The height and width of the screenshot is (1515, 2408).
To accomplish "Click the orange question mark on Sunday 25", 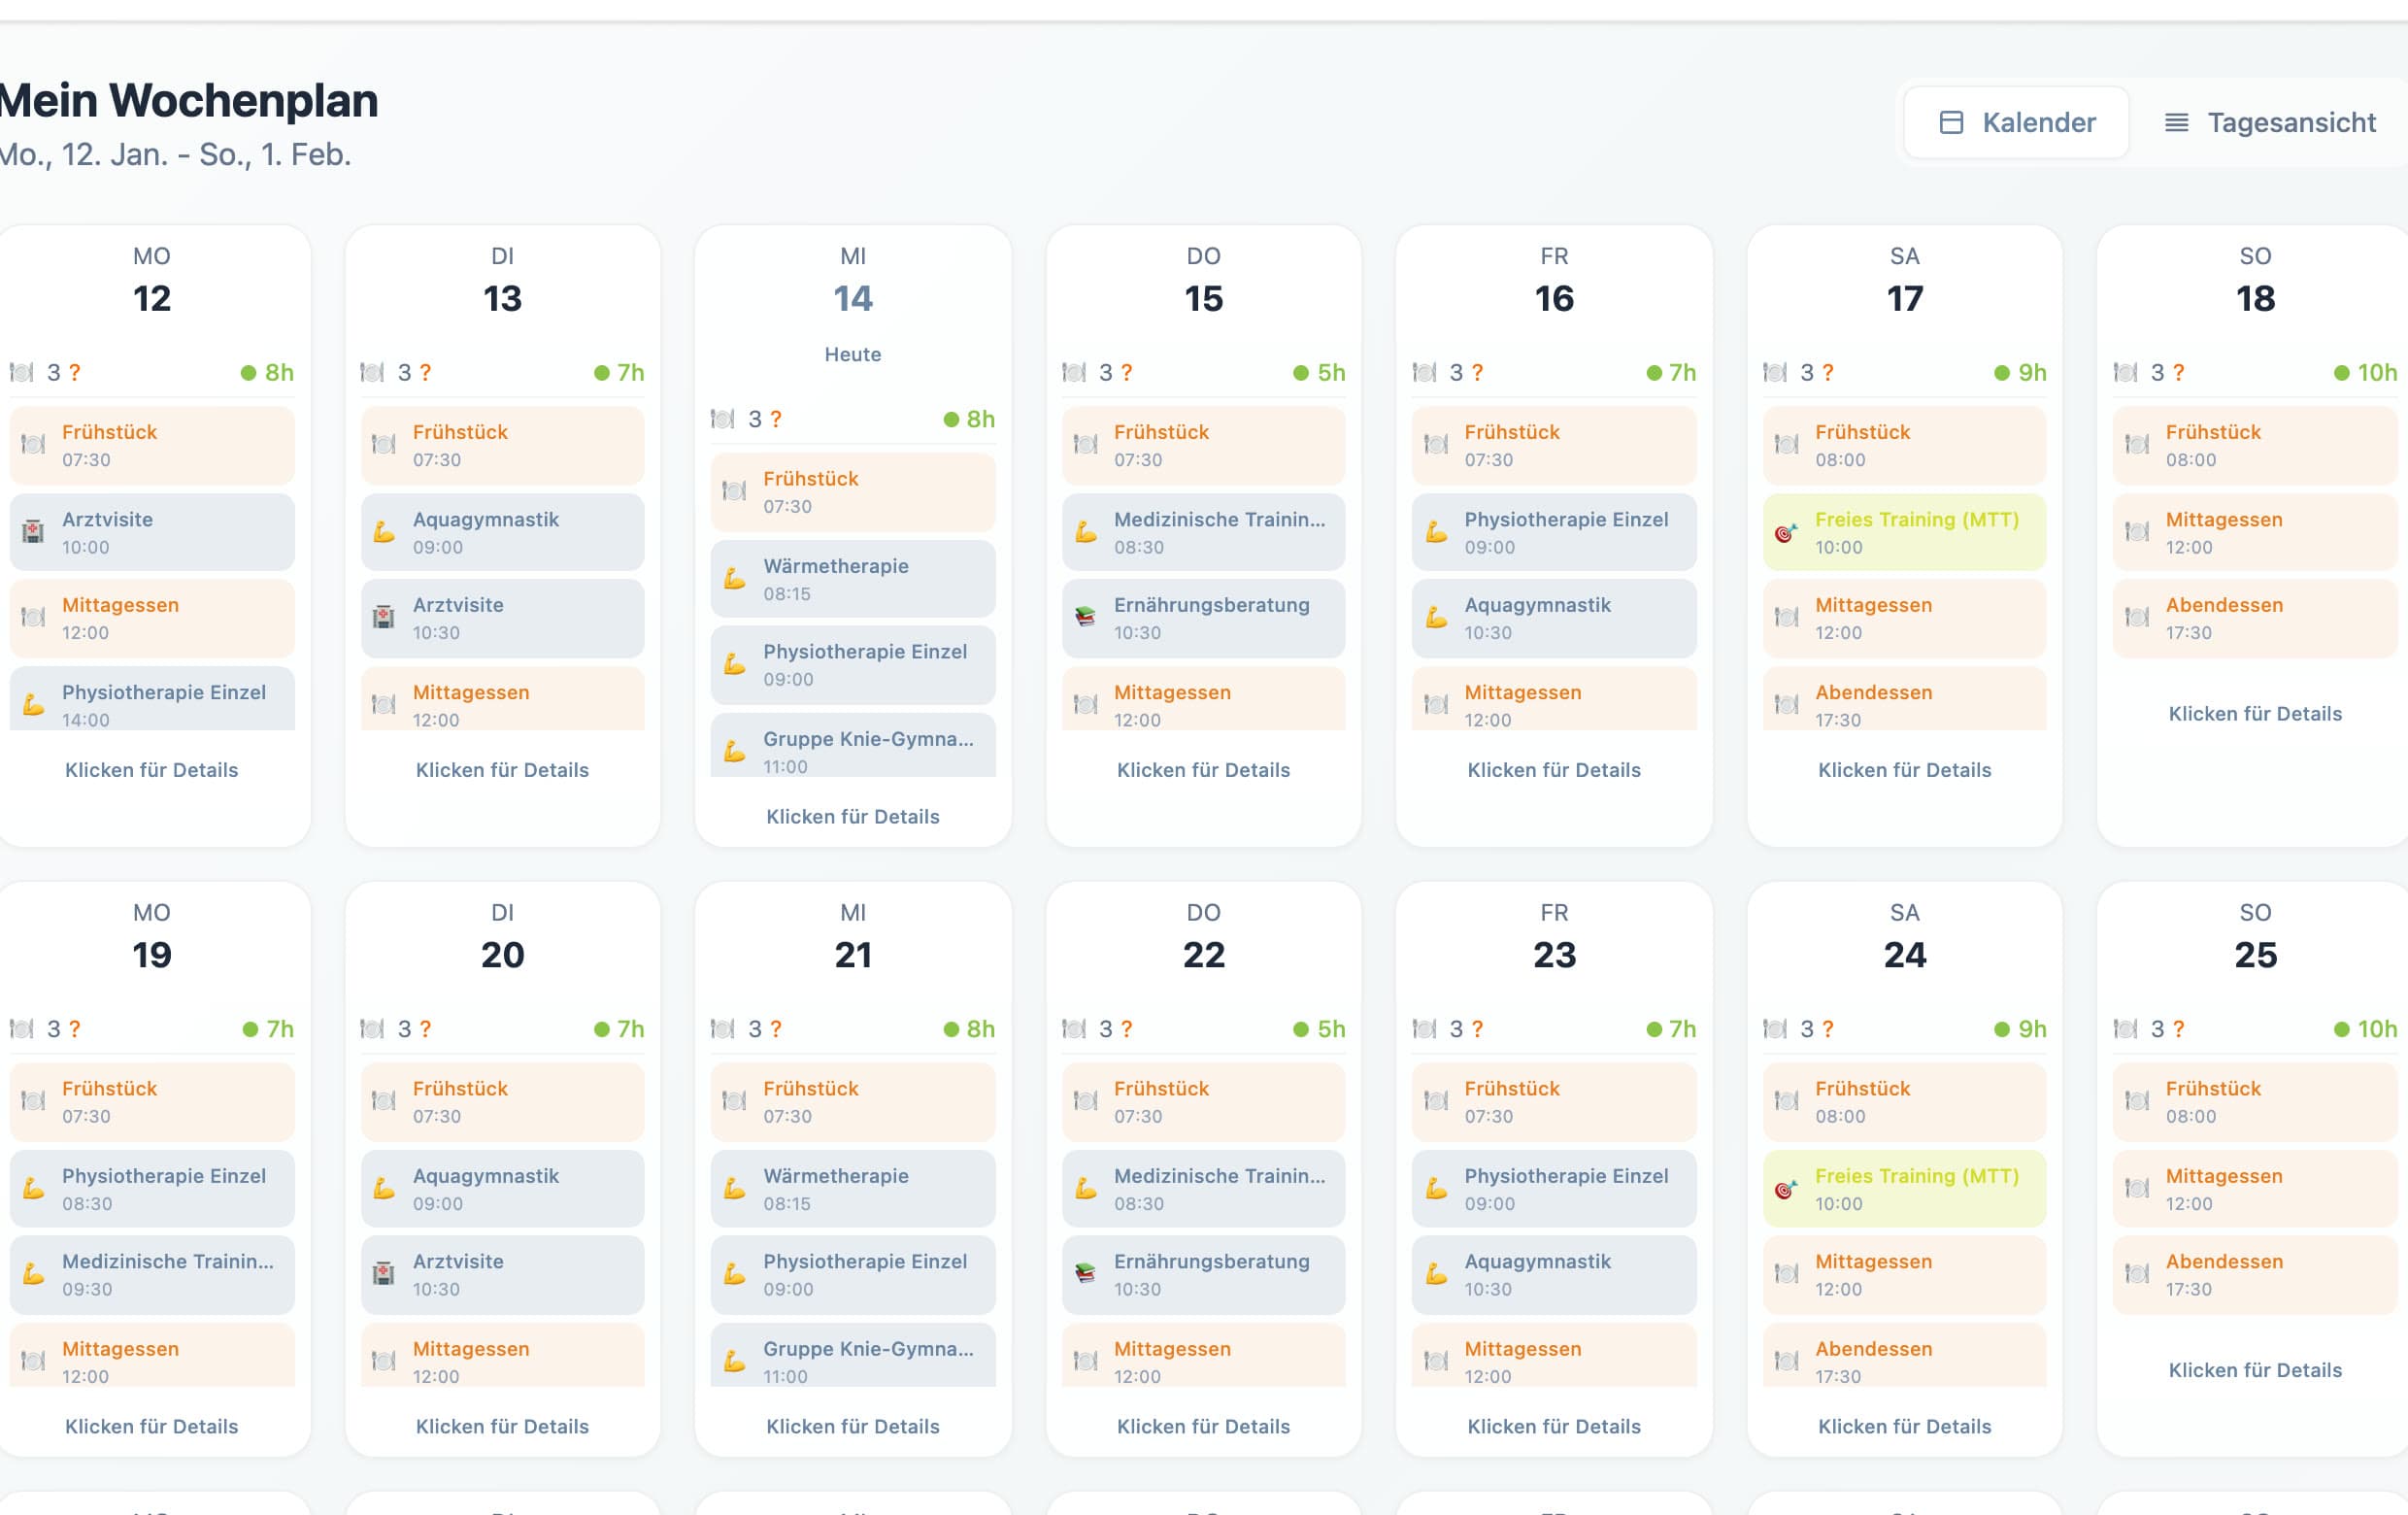I will coord(2179,1028).
